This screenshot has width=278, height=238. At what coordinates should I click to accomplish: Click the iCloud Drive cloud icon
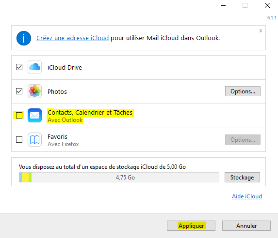coord(35,67)
